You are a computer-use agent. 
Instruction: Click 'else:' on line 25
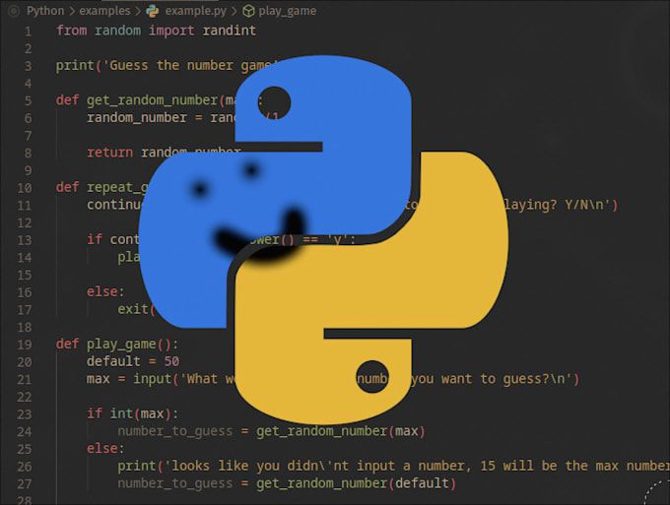tap(105, 448)
